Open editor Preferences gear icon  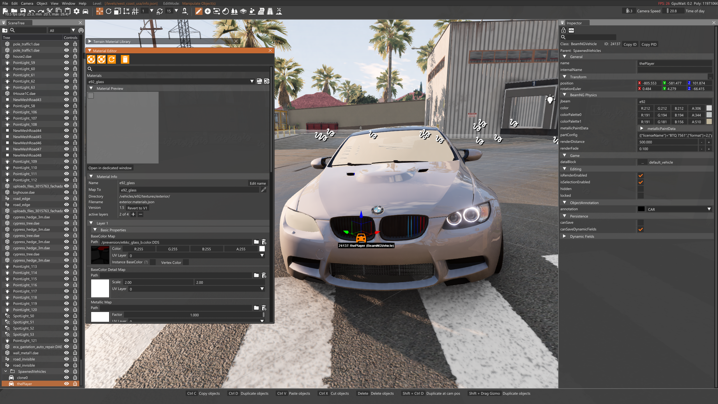point(77,11)
